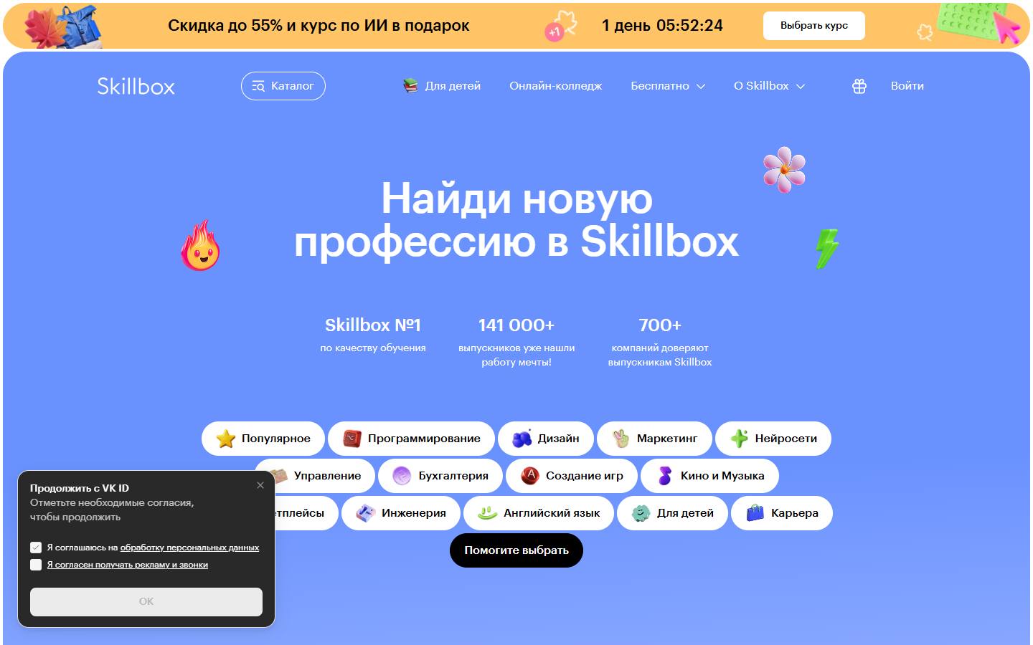Click the Skillbox logo

136,86
